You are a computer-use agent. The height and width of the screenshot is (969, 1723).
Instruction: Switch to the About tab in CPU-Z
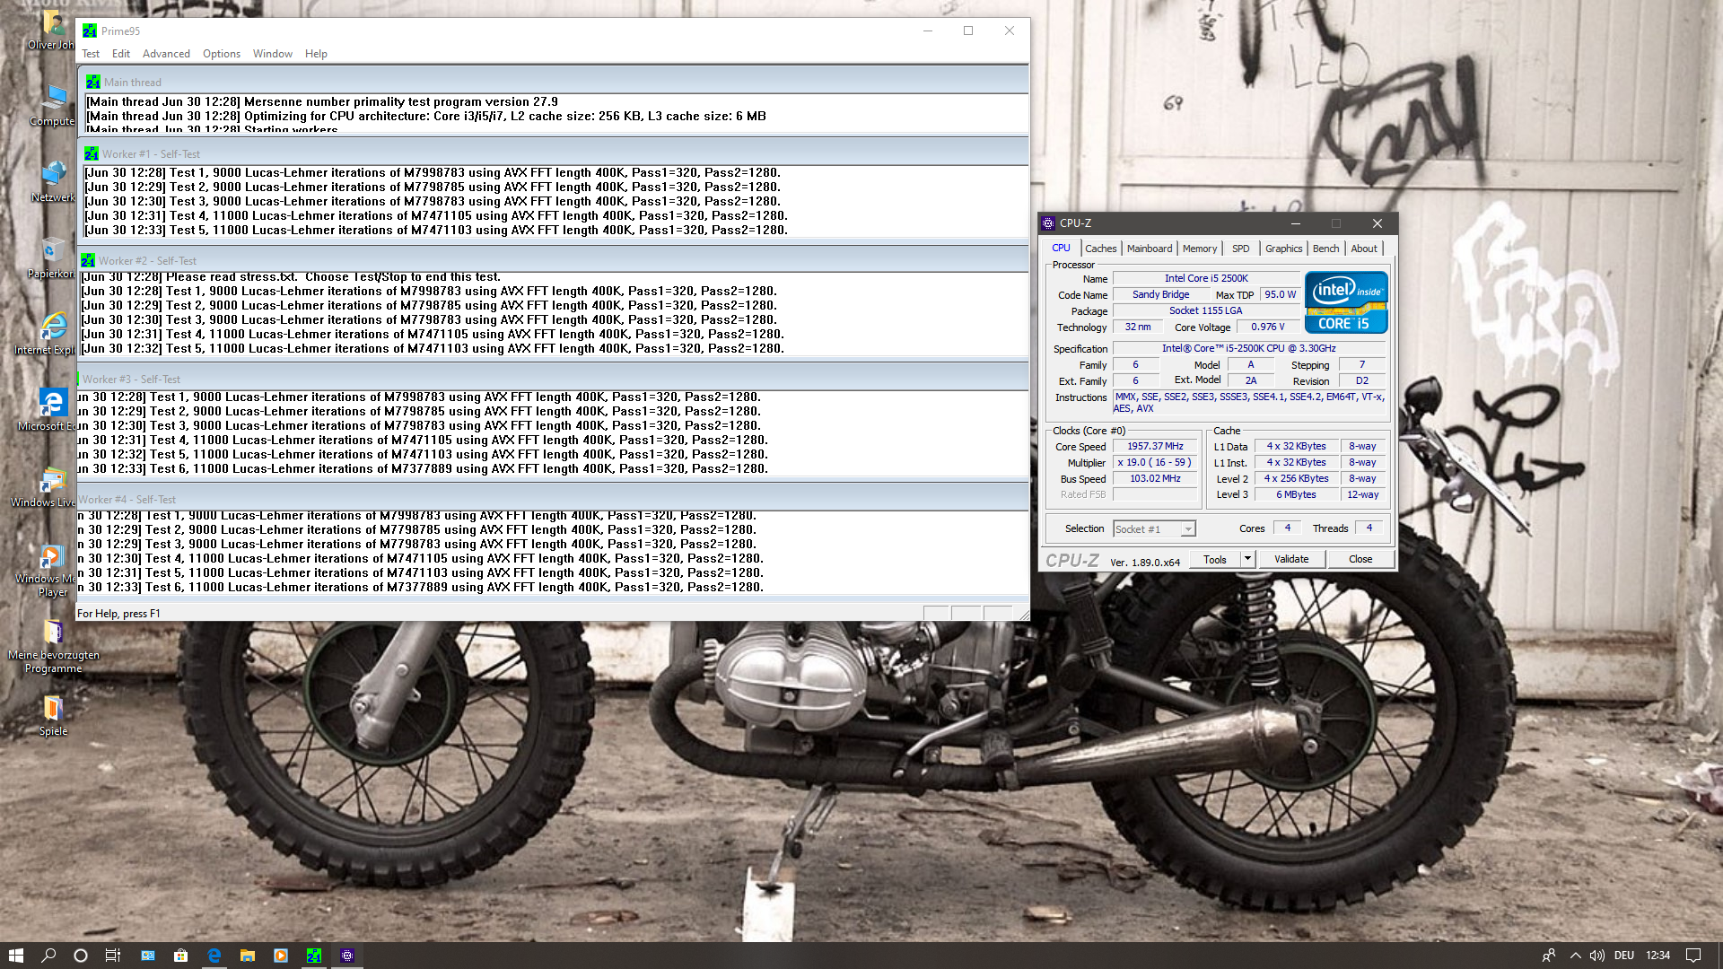(x=1364, y=249)
